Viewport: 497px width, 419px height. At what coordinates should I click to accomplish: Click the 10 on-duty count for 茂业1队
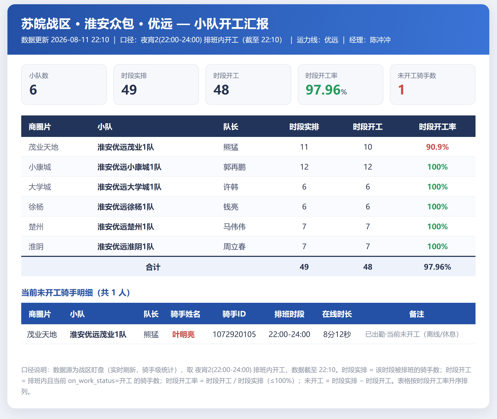[368, 147]
